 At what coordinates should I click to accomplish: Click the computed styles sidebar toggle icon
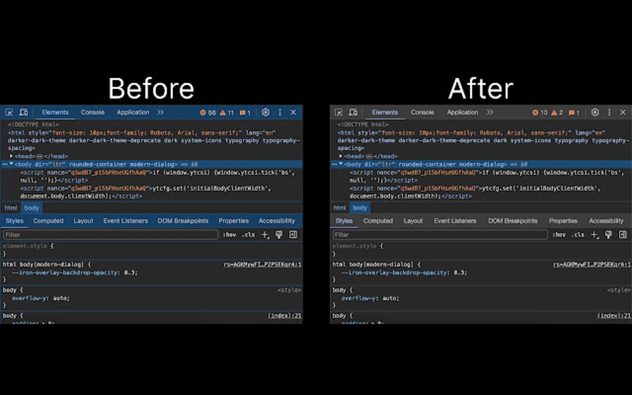294,235
